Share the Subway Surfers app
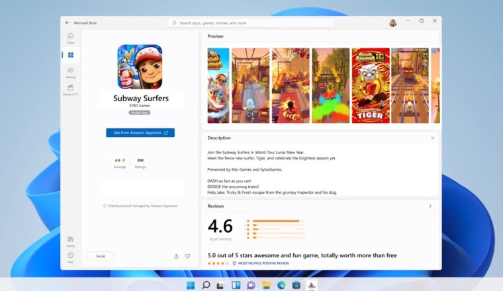 click(176, 257)
